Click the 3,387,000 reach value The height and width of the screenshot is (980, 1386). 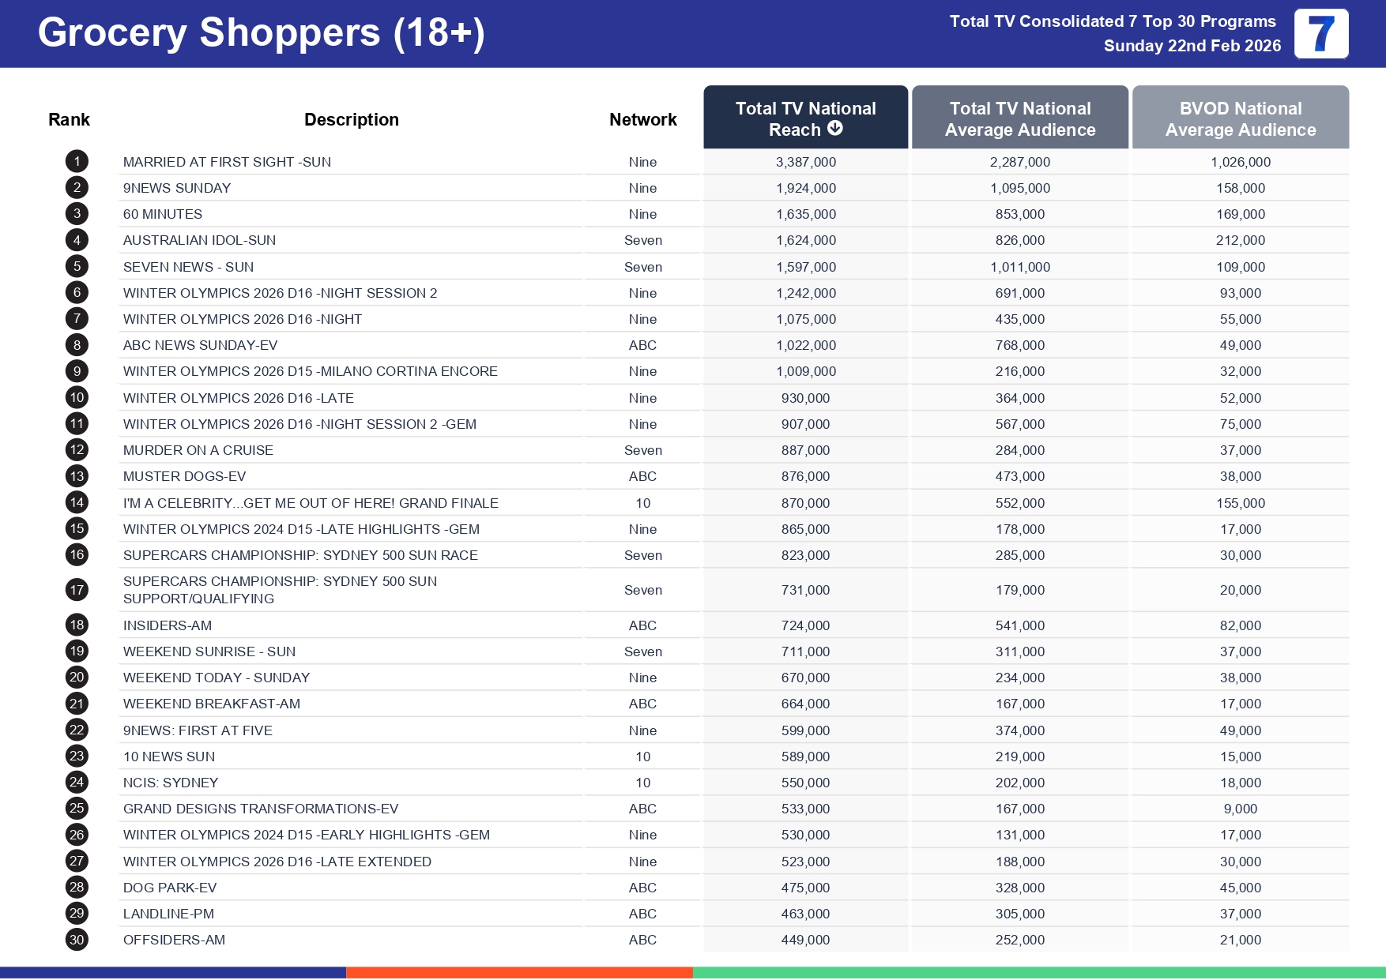(x=805, y=162)
